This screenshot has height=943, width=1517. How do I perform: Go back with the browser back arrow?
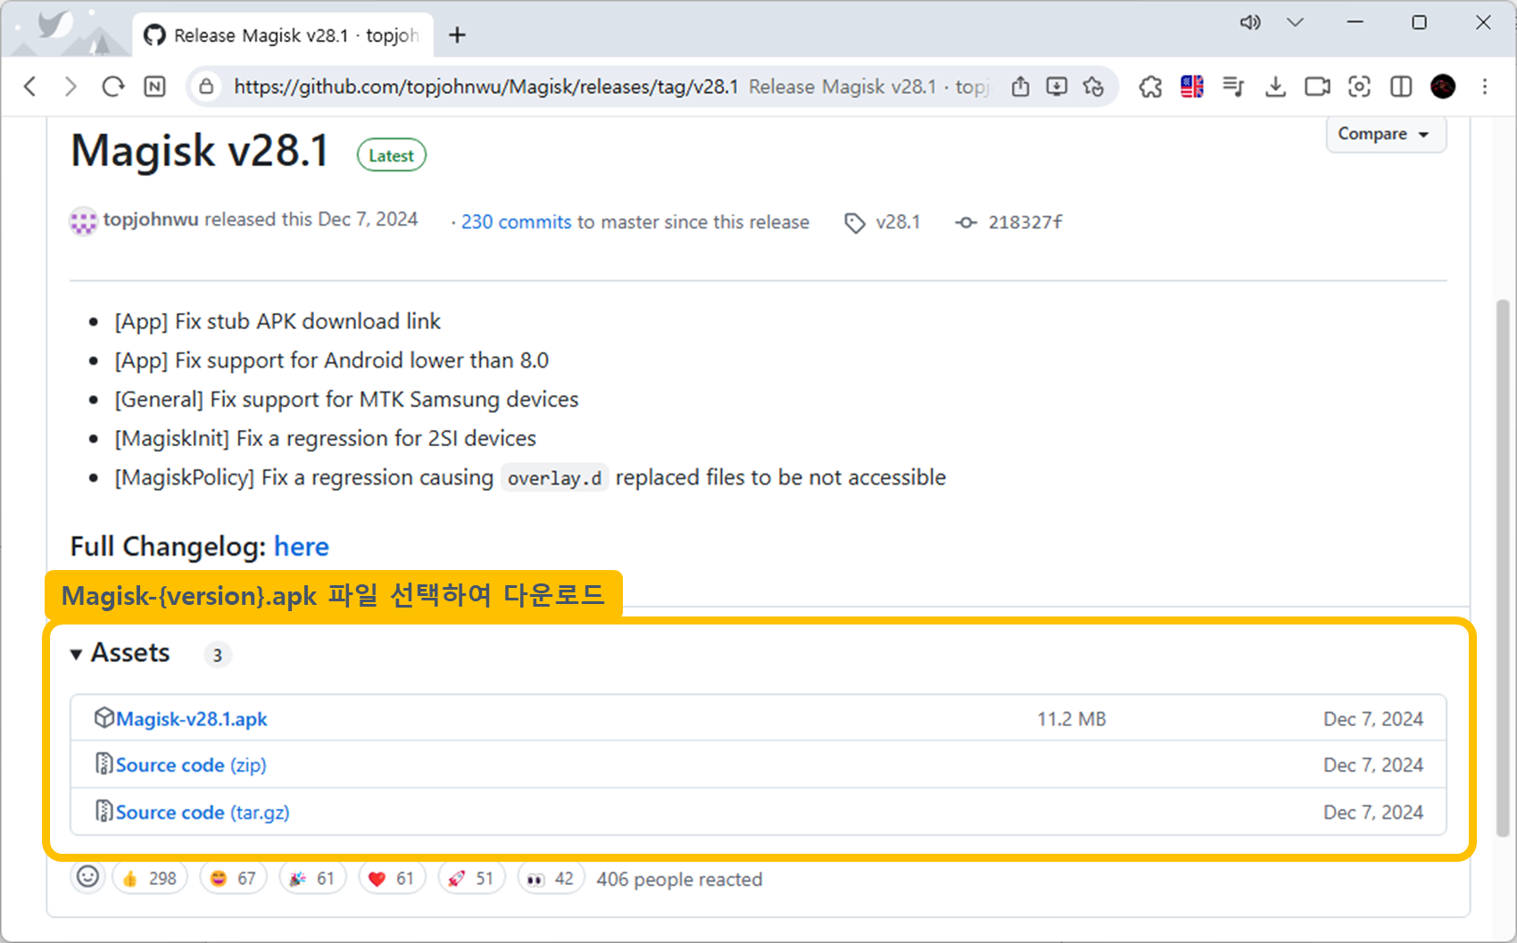pos(30,87)
